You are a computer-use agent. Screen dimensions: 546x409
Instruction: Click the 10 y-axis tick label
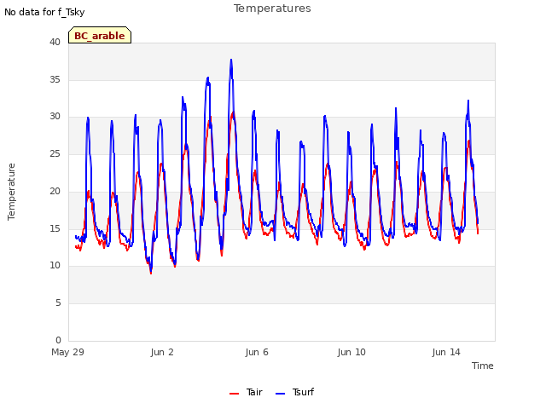[55, 265]
